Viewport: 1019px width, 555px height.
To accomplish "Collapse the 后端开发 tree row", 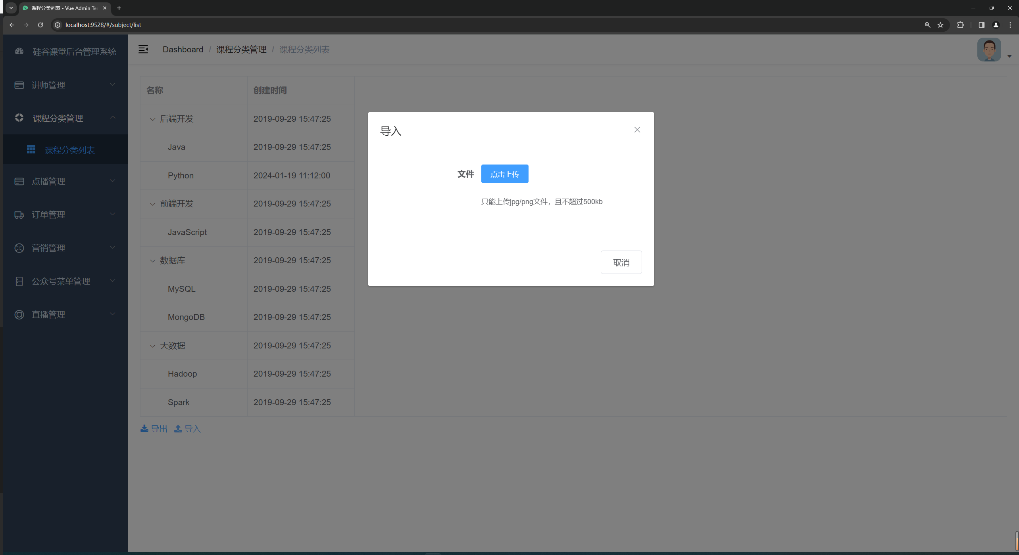I will [152, 119].
